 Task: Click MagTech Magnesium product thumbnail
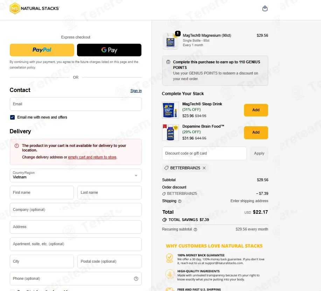170,41
